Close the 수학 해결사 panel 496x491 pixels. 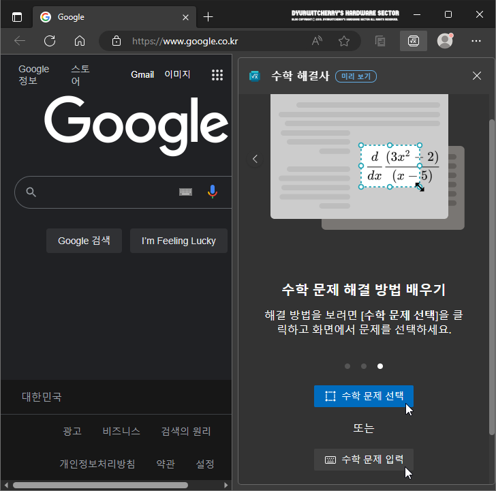tap(477, 76)
